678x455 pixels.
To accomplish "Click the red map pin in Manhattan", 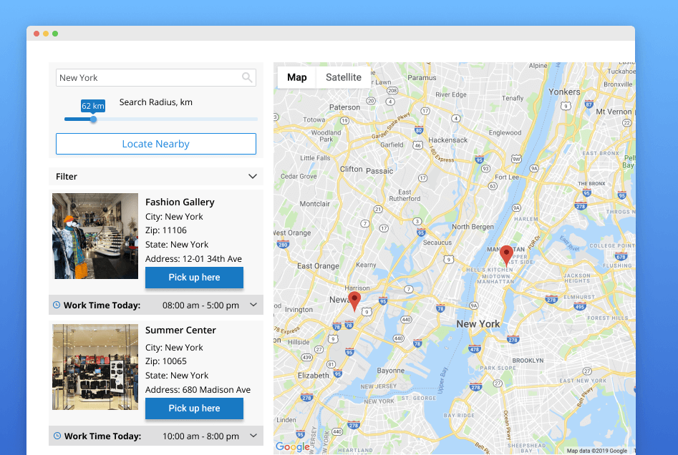I will [506, 255].
